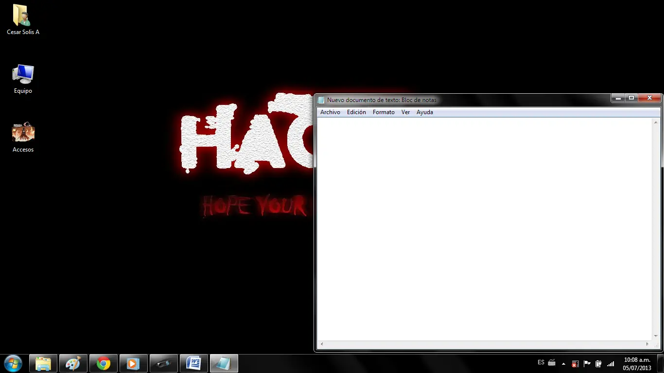
Task: Launch Paint from the taskbar
Action: 73,363
